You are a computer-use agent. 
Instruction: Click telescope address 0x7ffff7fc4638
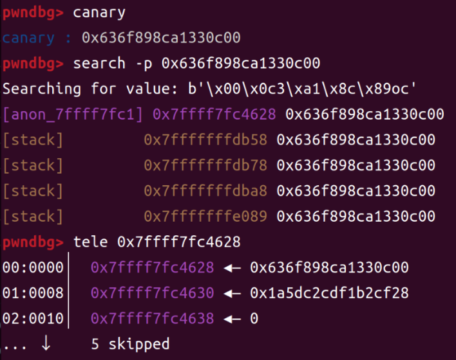pos(152,318)
